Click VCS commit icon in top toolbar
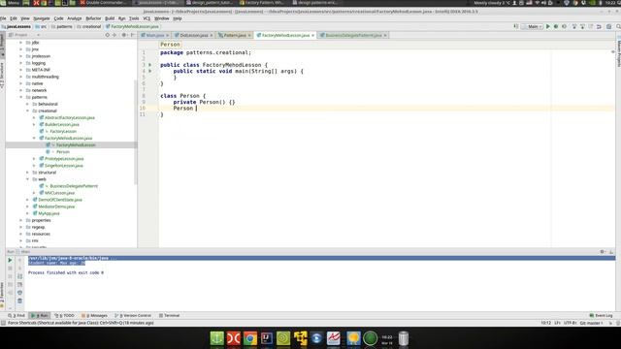This screenshot has width=621, height=349. click(582, 26)
